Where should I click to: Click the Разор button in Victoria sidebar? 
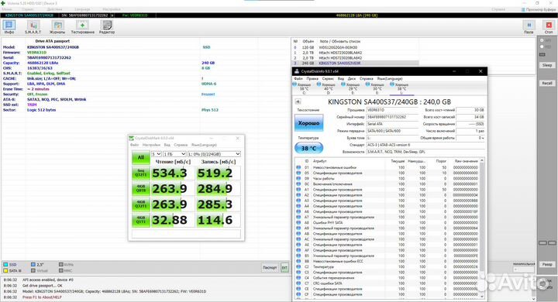(x=547, y=264)
